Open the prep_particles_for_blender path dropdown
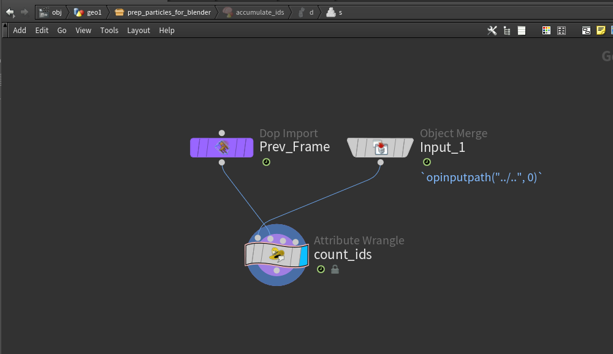The image size is (613, 354). pyautogui.click(x=163, y=12)
